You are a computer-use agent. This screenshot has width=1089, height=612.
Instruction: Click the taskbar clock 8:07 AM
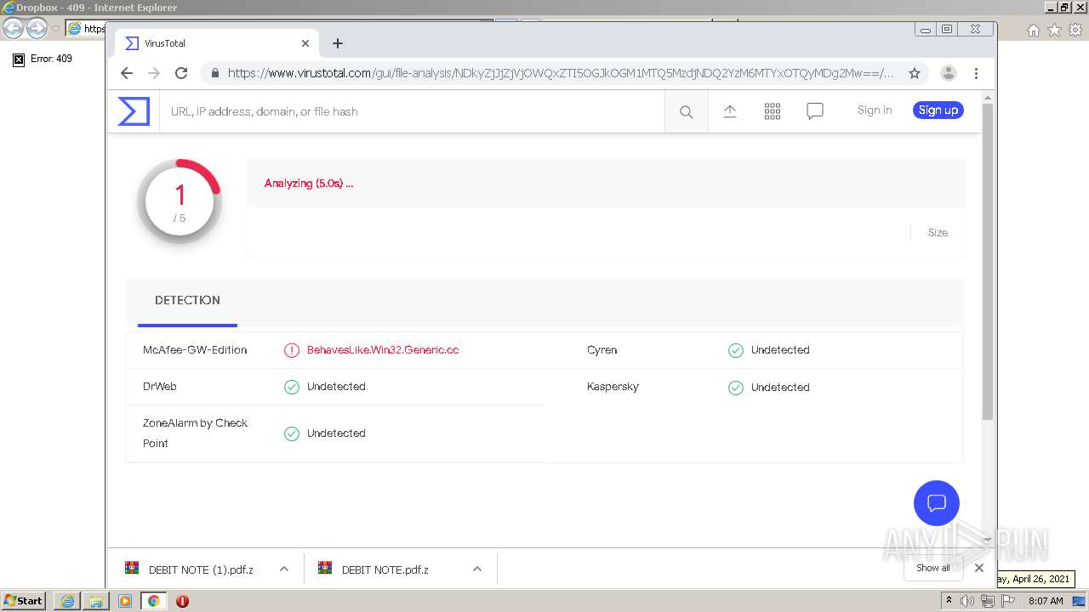tap(1046, 601)
